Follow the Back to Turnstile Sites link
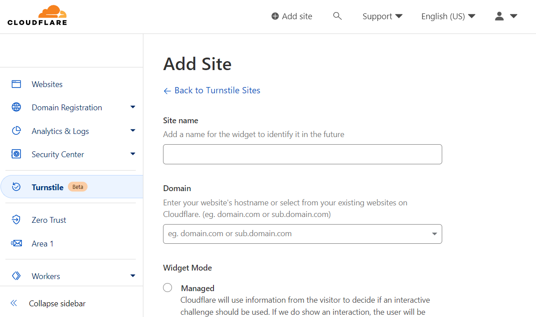The width and height of the screenshot is (536, 317). click(x=212, y=90)
